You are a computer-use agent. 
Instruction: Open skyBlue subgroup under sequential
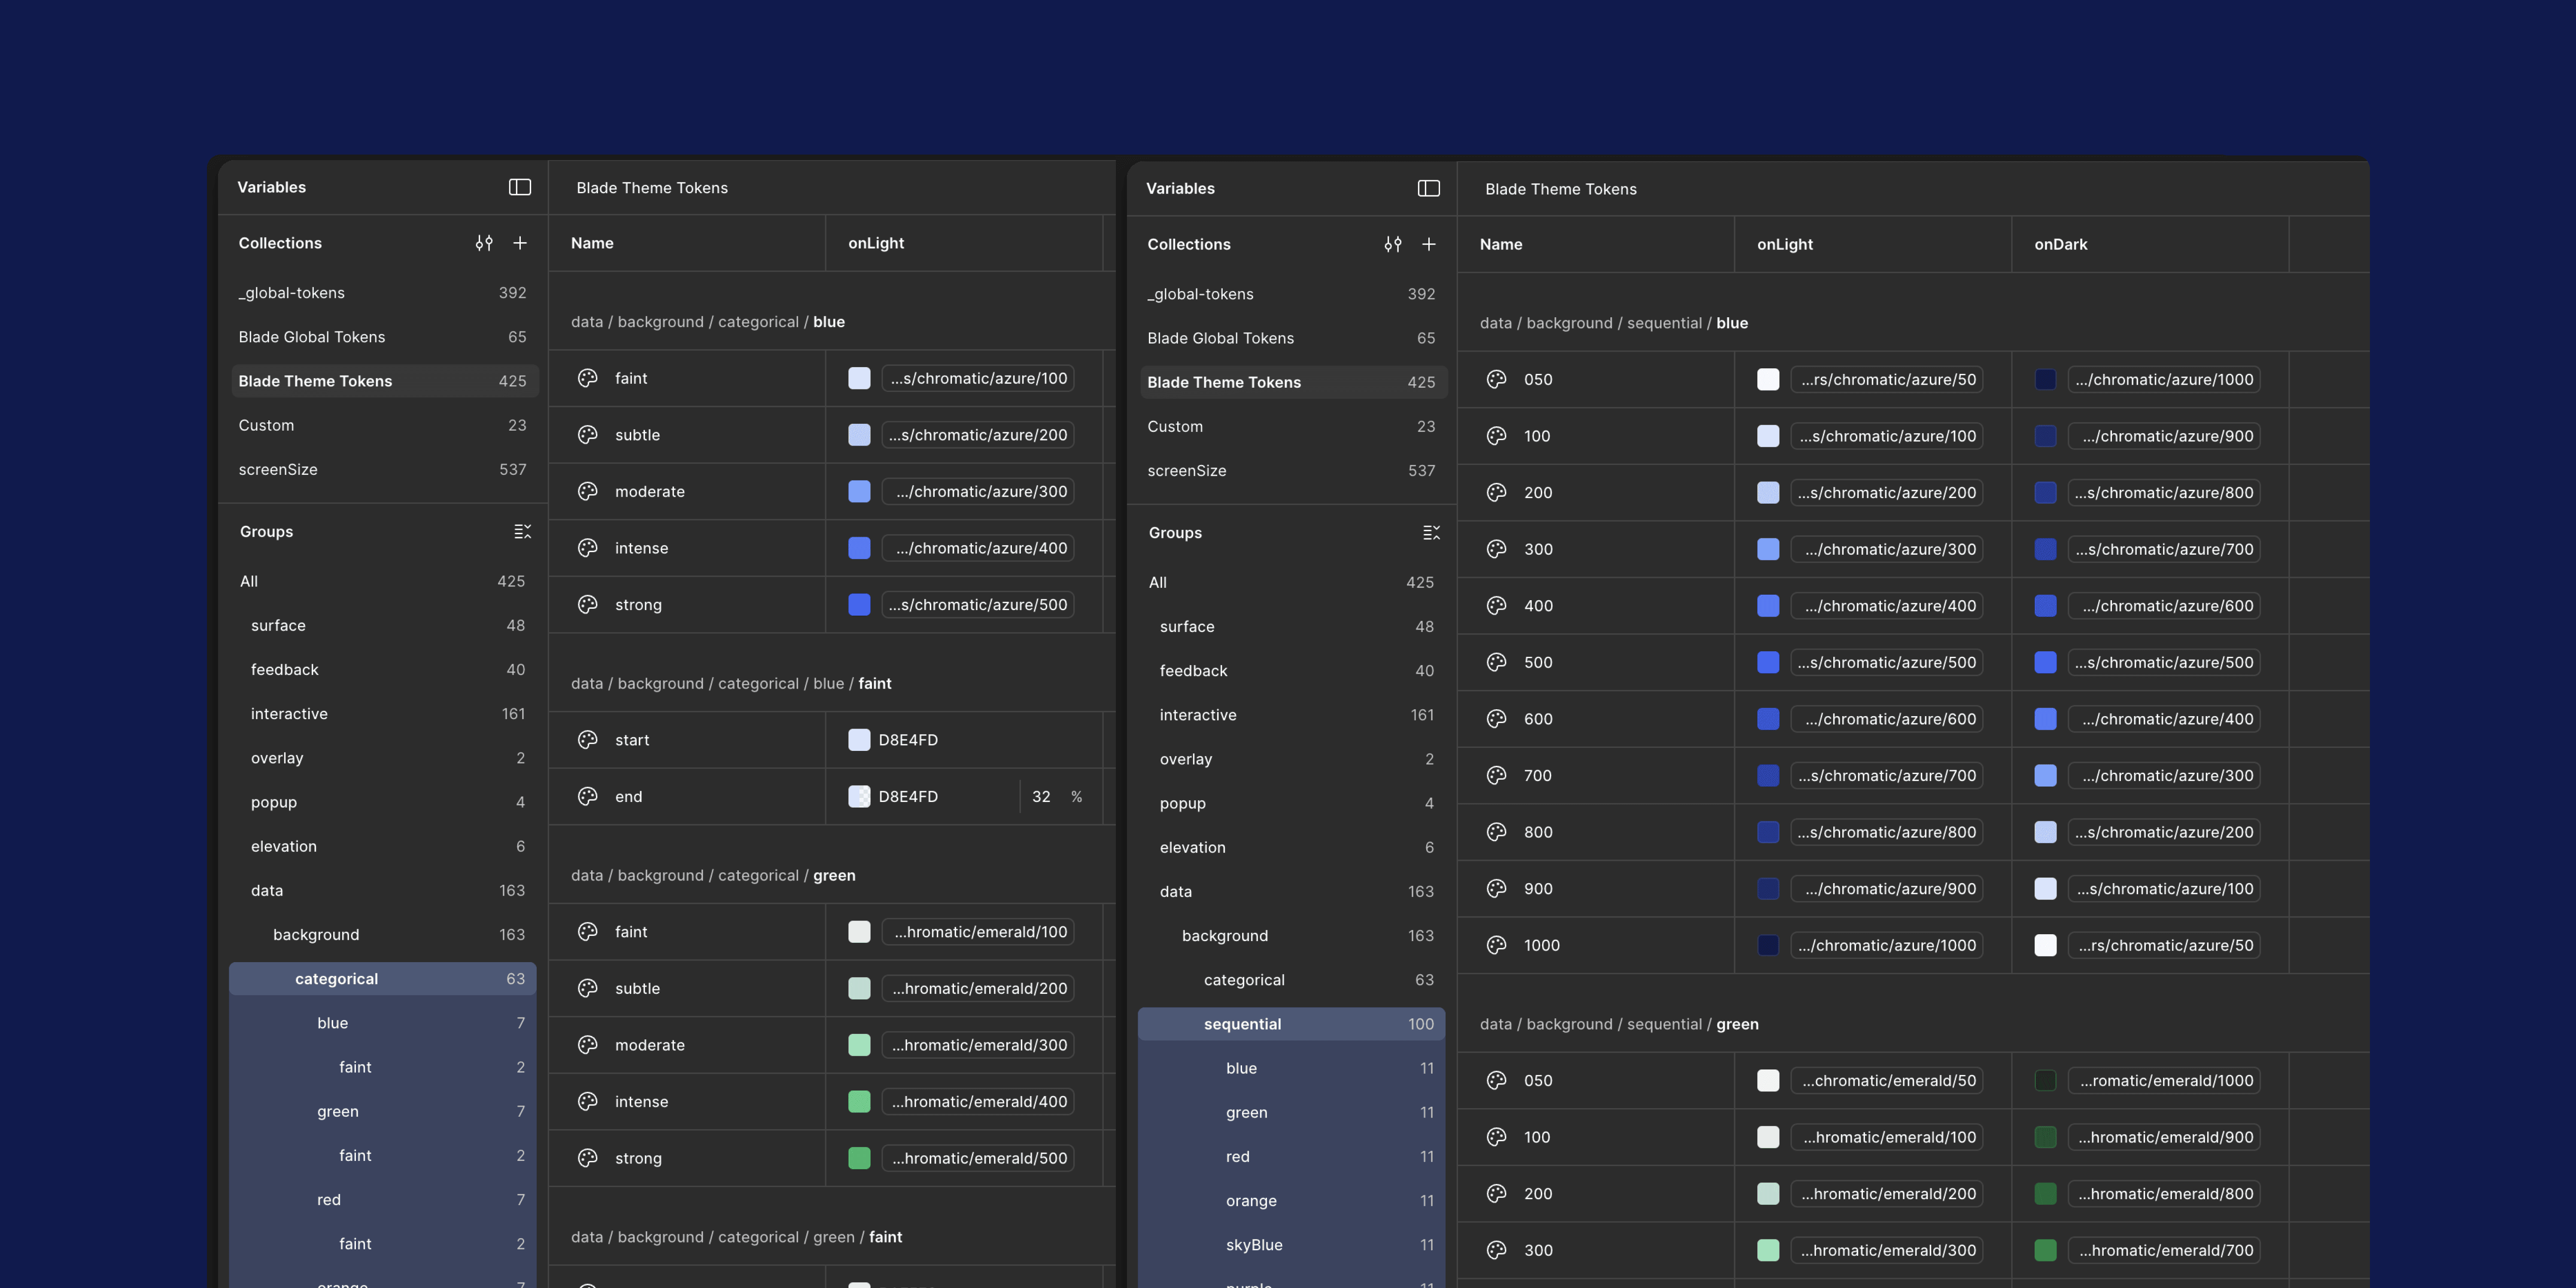(x=1254, y=1244)
